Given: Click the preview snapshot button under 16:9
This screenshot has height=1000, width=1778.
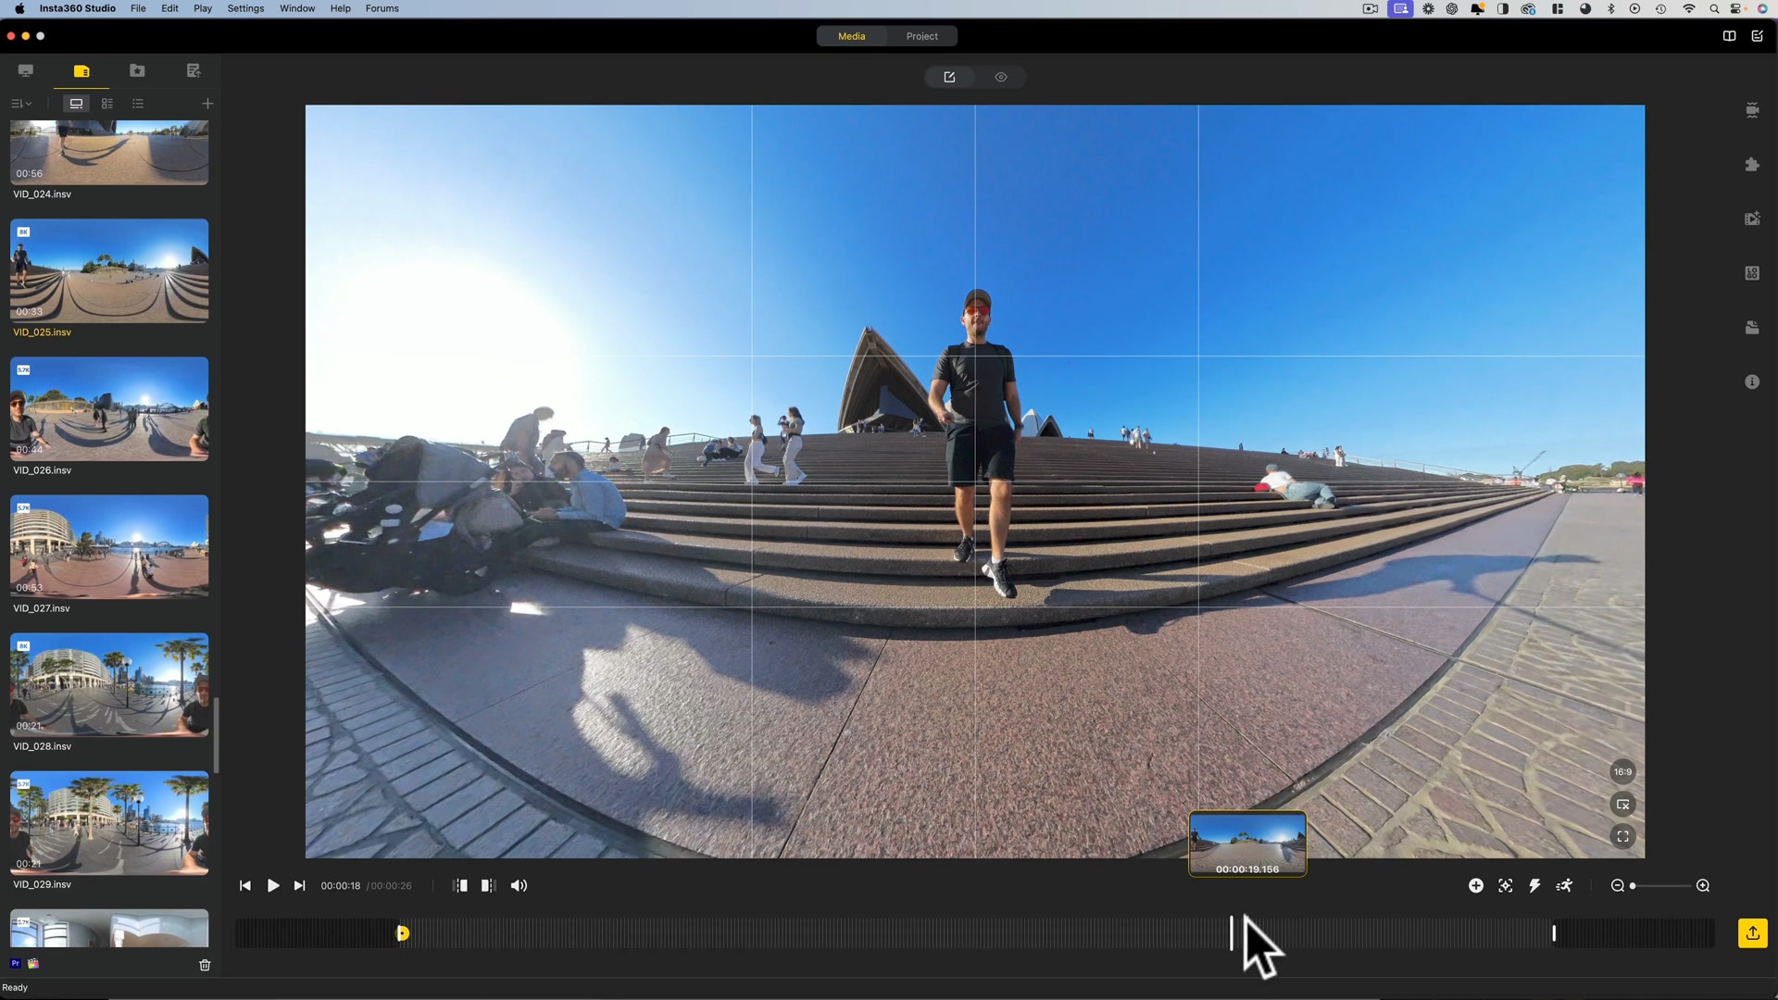Looking at the screenshot, I should click(x=1622, y=805).
